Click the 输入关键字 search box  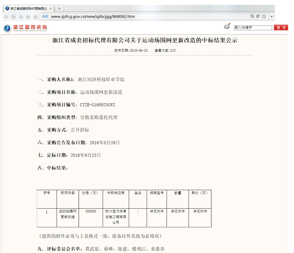pos(253,28)
